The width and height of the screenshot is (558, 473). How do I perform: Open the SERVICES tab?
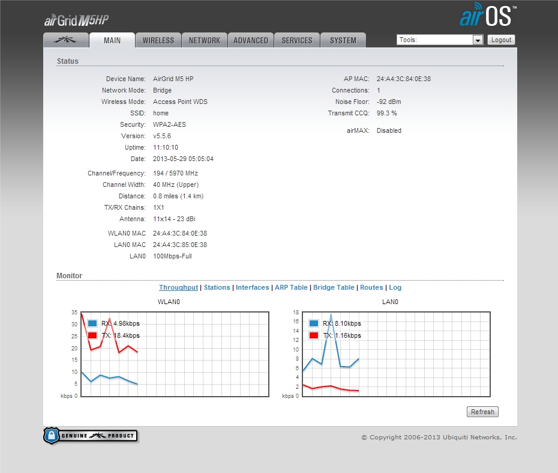(x=297, y=40)
